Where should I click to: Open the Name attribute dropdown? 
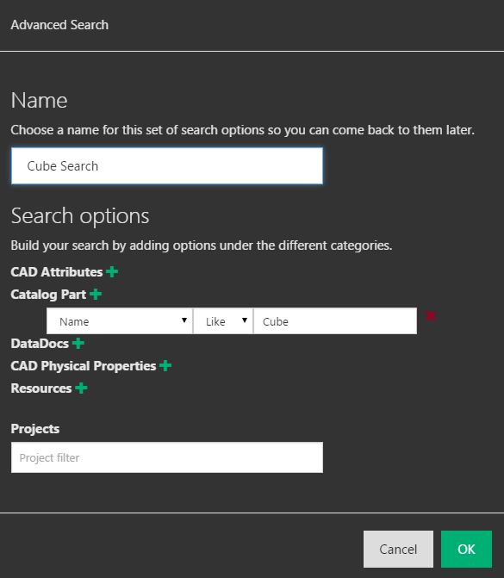click(120, 321)
